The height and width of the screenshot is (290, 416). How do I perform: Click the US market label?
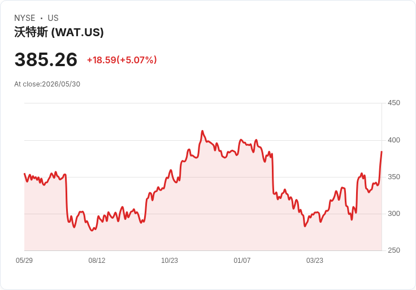click(53, 18)
